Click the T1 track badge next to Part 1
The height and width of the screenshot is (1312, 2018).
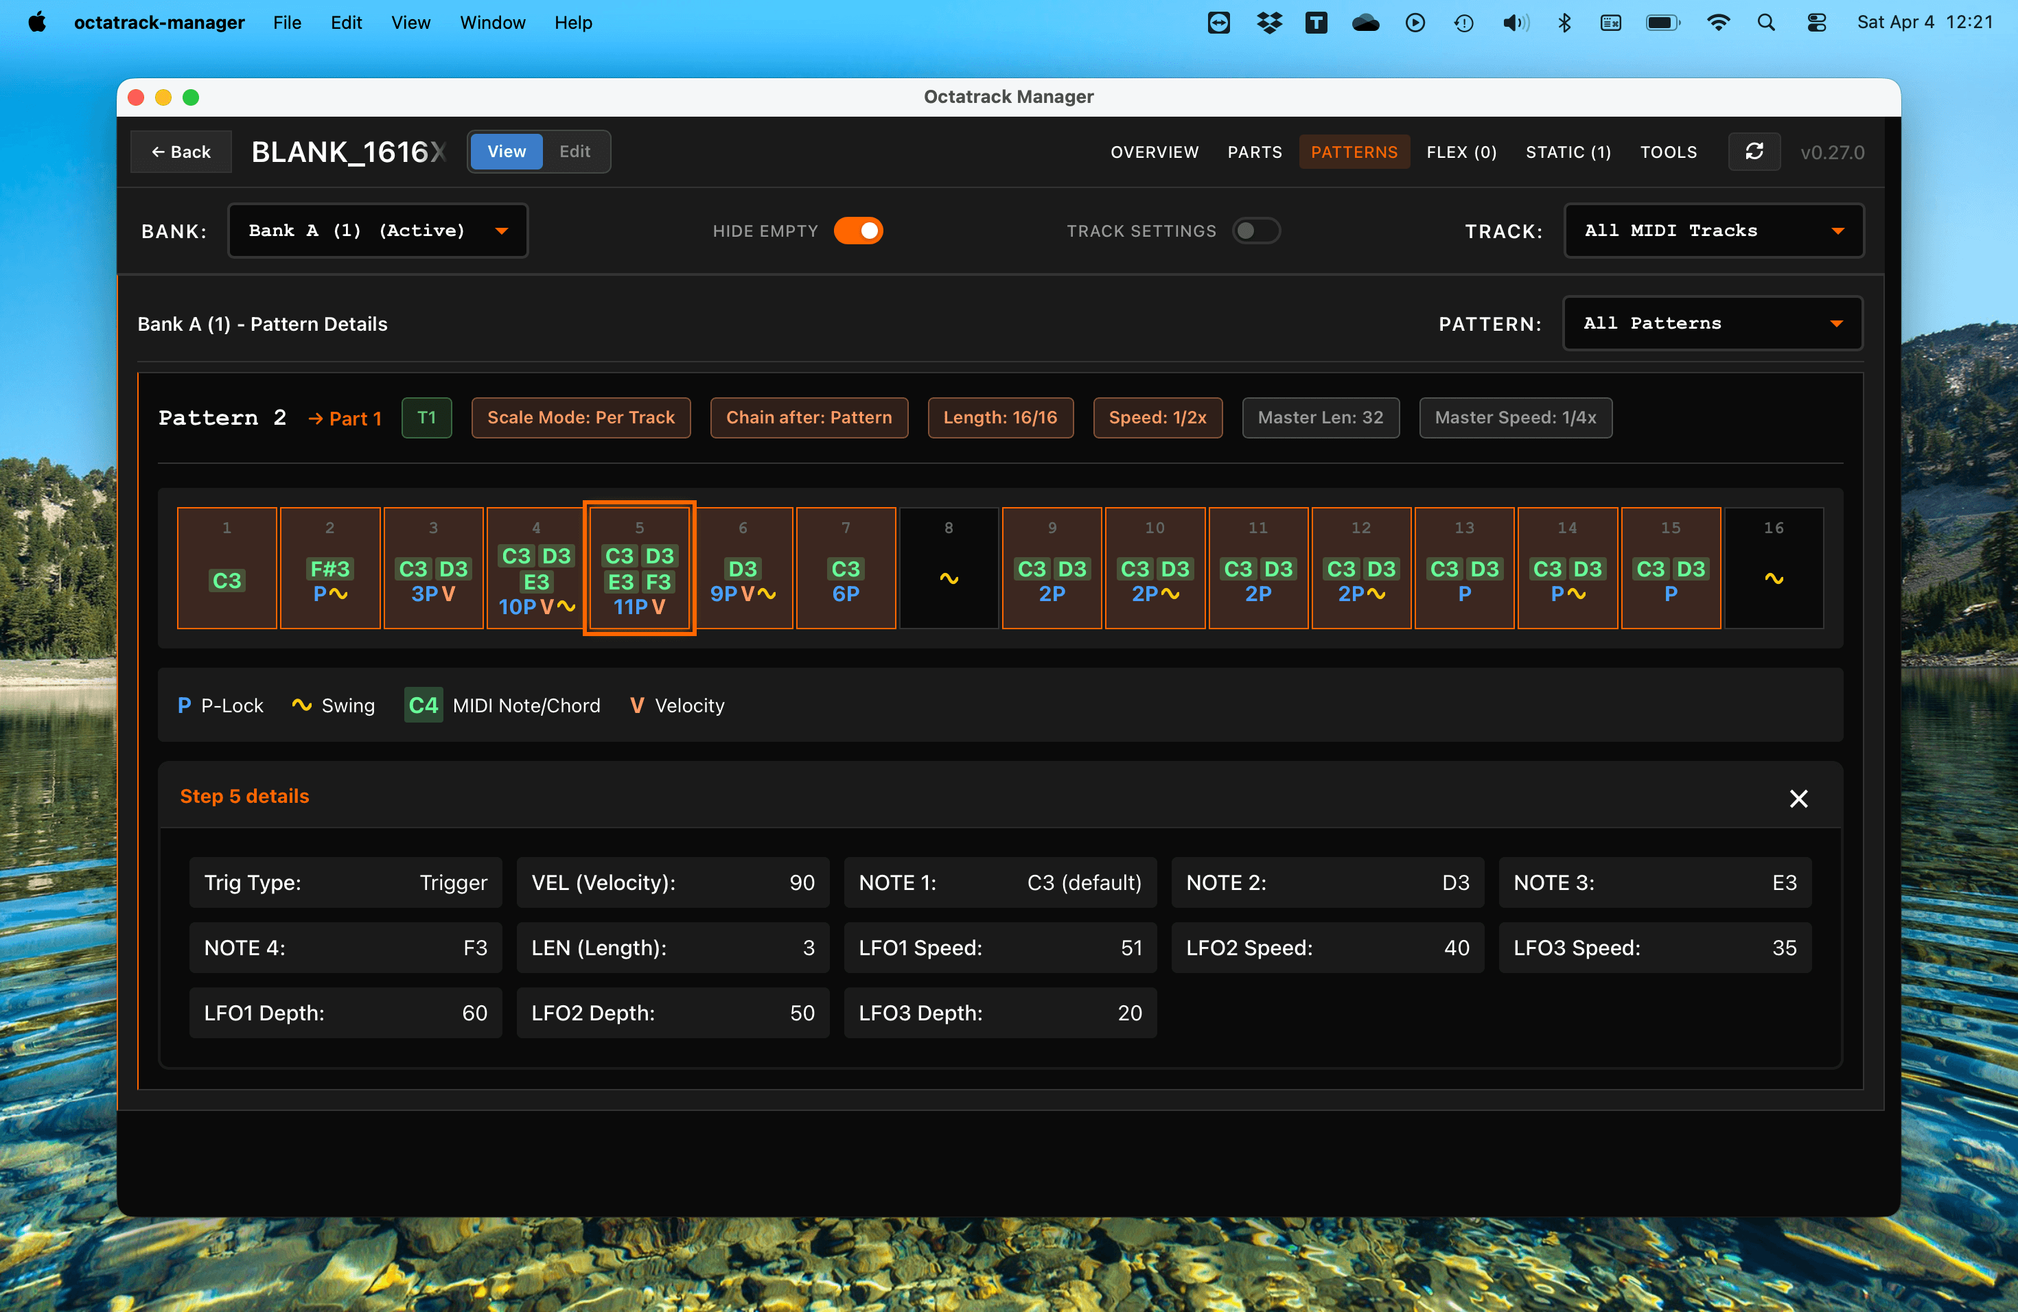tap(426, 417)
